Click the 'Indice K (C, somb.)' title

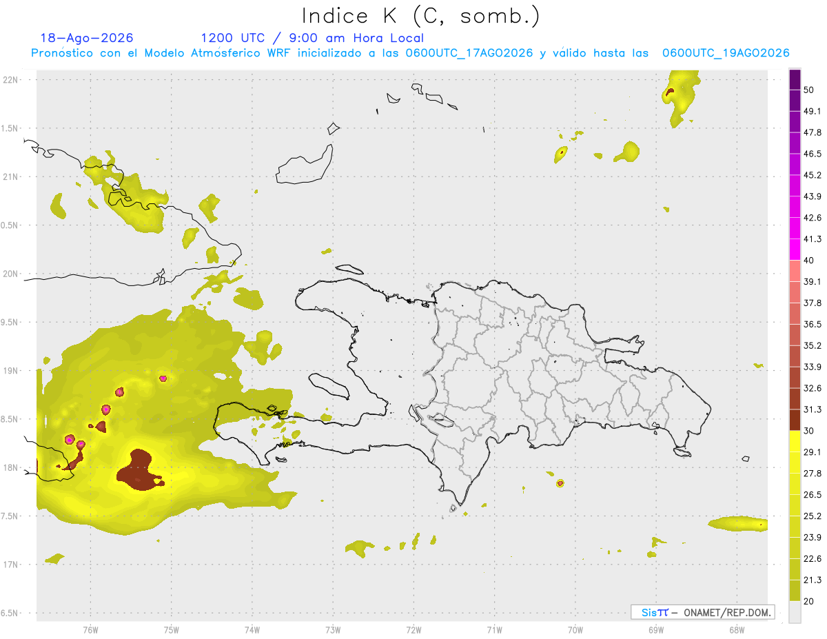[x=420, y=15]
